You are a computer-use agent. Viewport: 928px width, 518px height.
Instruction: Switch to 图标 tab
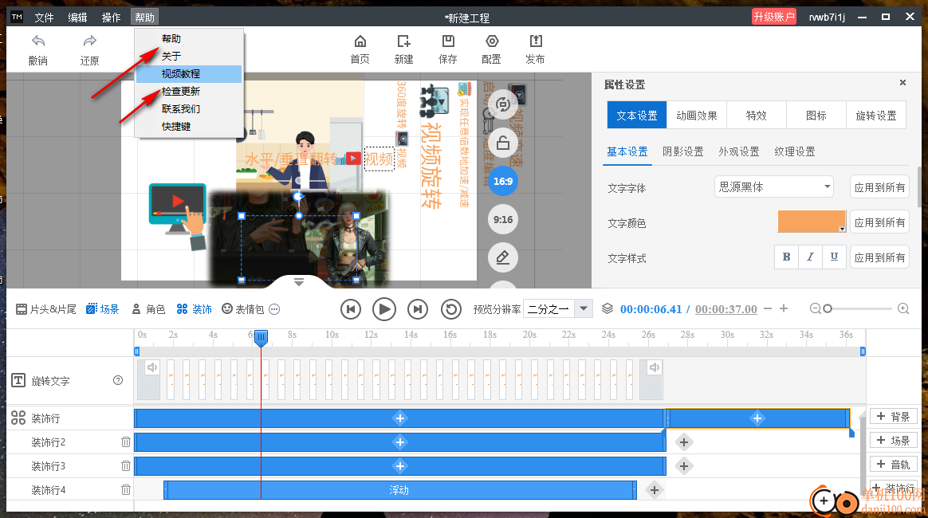pyautogui.click(x=816, y=116)
